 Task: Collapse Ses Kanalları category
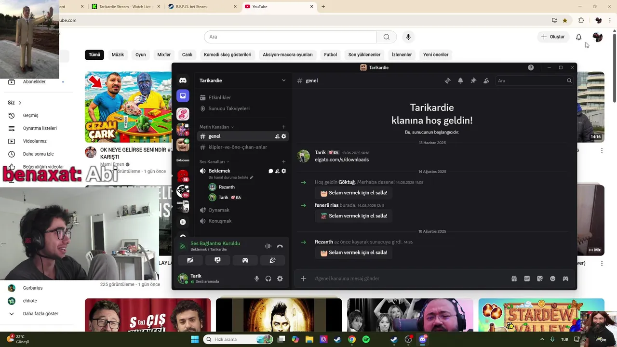(x=215, y=162)
